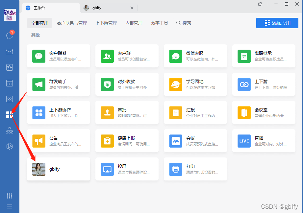This screenshot has height=213, width=303.
Task: Open the 客户群 app card
Action: 127,56
